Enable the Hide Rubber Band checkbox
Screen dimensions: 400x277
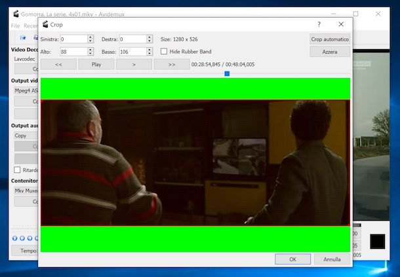[164, 52]
